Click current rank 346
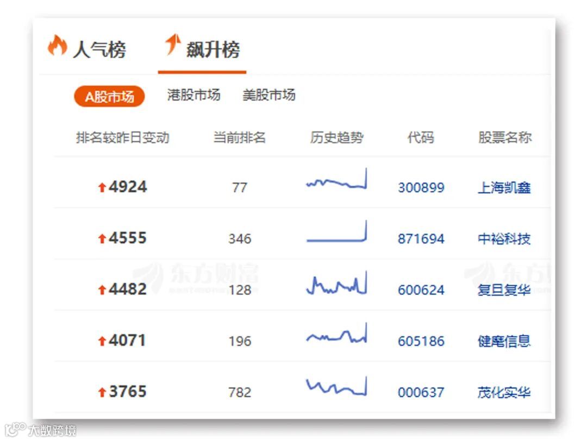The width and height of the screenshot is (587, 441). pos(240,238)
